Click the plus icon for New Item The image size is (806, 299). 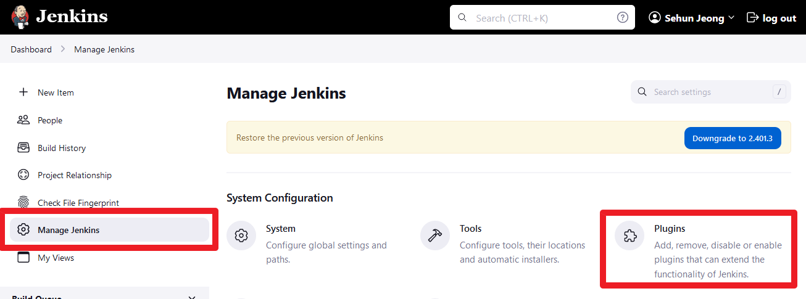[x=23, y=92]
